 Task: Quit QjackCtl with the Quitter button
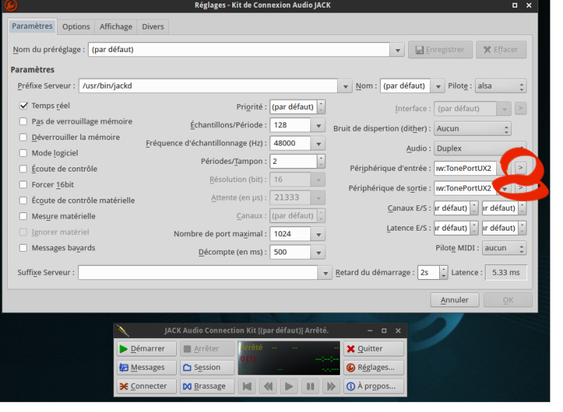[x=374, y=349]
